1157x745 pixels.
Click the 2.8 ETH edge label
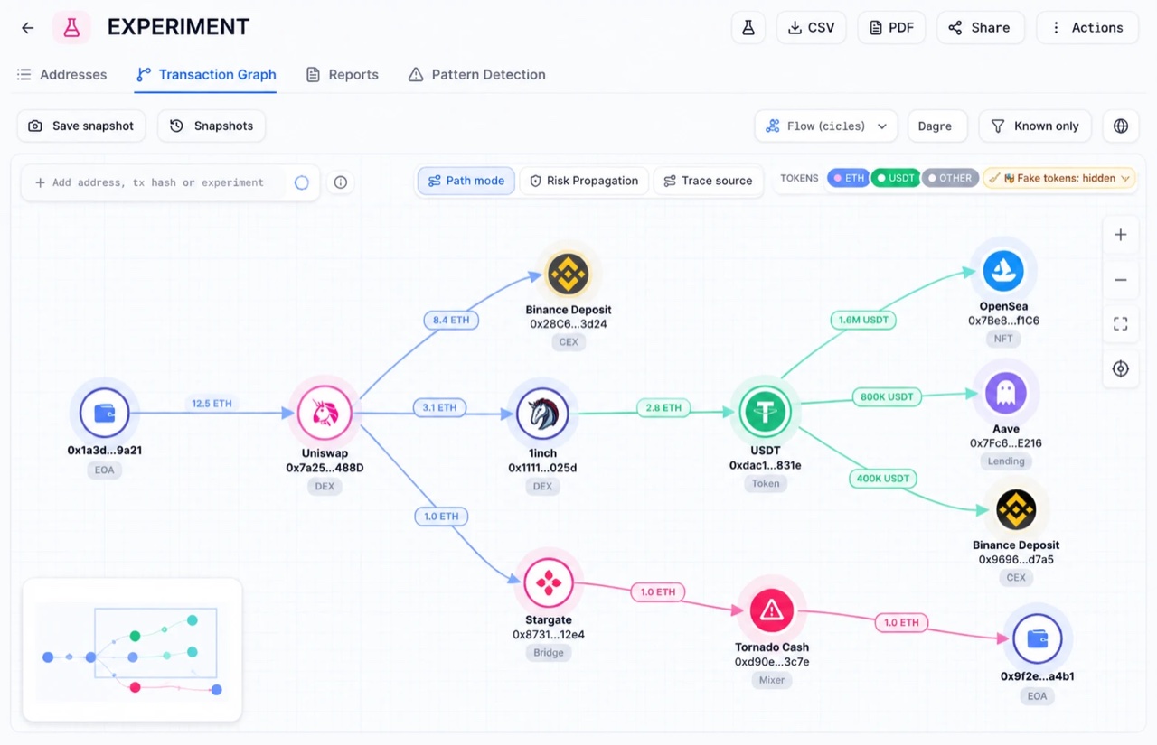pyautogui.click(x=663, y=408)
